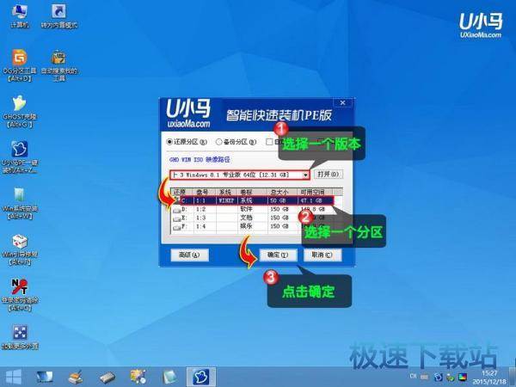Image resolution: width=516 pixels, height=387 pixels.
Task: Click the Cancel (取消) button
Action: click(x=322, y=255)
